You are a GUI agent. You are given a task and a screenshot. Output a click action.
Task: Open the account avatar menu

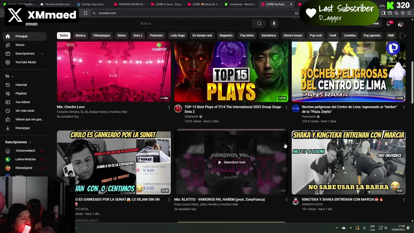(400, 24)
